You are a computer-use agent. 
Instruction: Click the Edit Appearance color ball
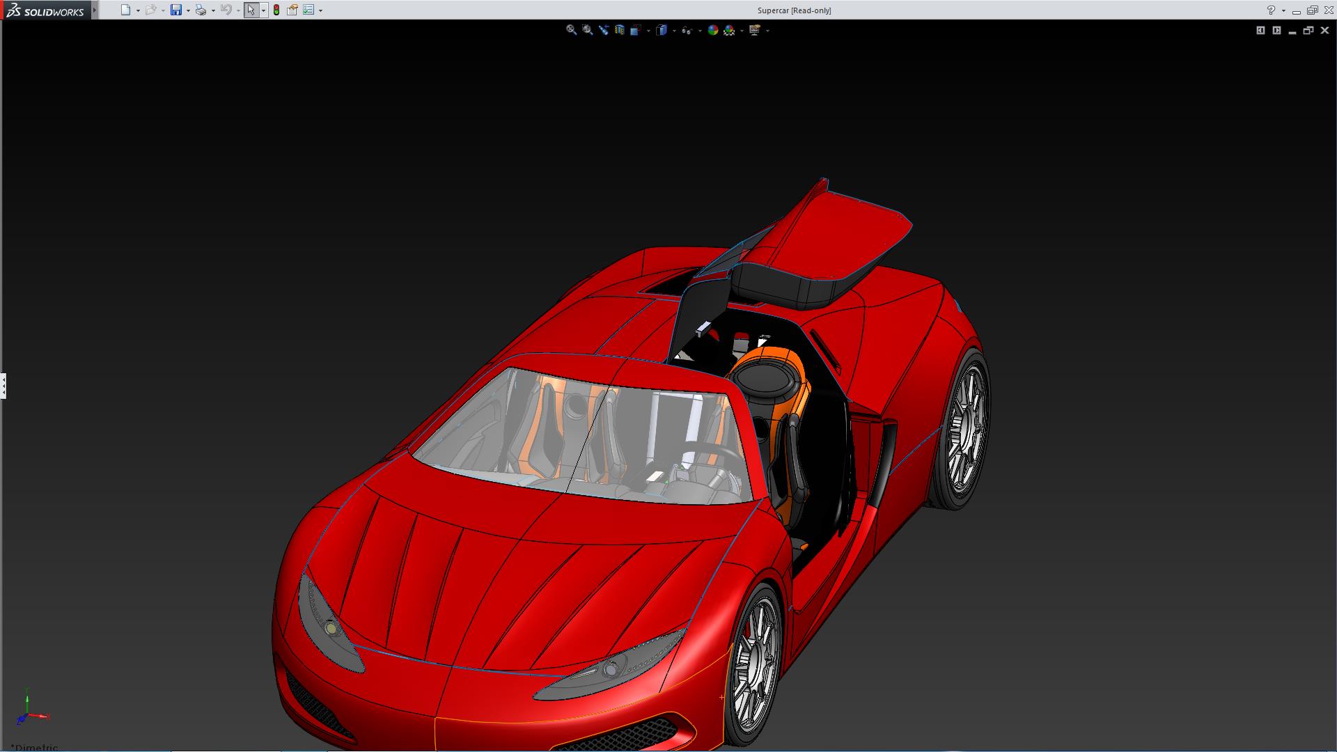point(712,30)
